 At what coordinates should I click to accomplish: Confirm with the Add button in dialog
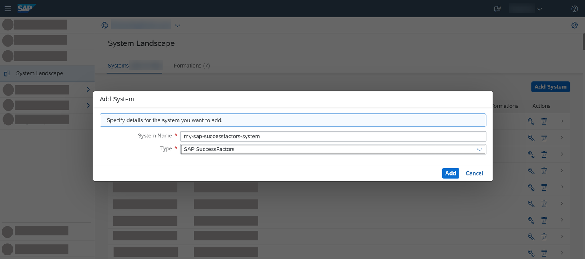coord(451,173)
